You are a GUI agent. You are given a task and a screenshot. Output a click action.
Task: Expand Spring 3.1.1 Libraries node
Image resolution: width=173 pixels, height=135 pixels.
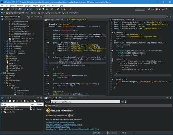[x=4, y=51]
